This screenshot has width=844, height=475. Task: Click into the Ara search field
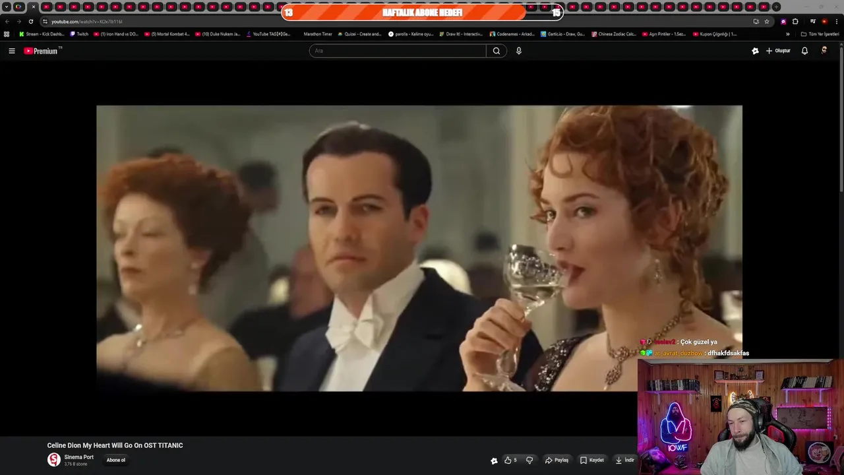click(398, 51)
